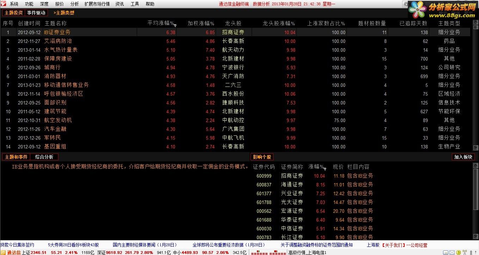
Task: Select the 基因重组 theme row
Action: [x=235, y=147]
